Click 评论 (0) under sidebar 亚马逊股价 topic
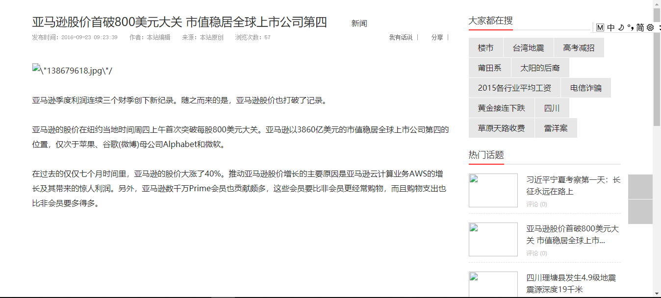Viewport: 661px width, 298px height. [x=536, y=253]
